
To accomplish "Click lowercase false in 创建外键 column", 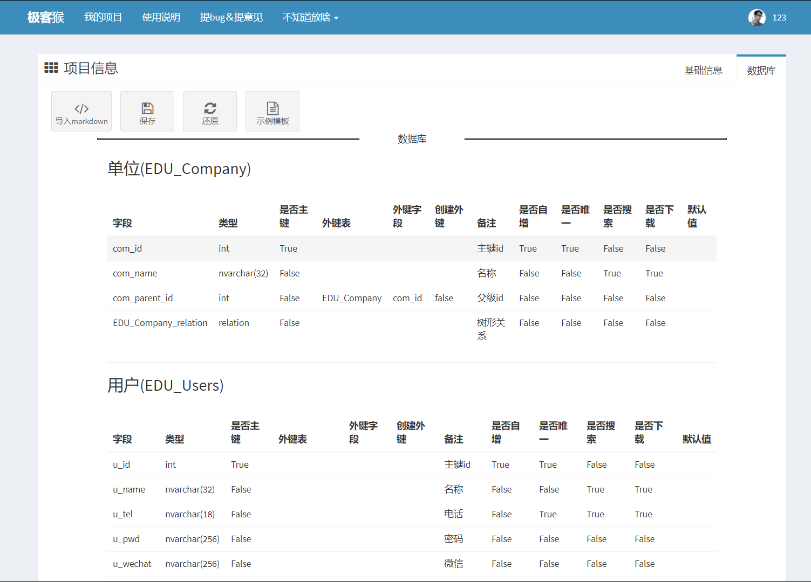I will (x=444, y=298).
